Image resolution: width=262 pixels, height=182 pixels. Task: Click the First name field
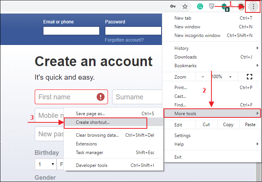pyautogui.click(x=71, y=97)
